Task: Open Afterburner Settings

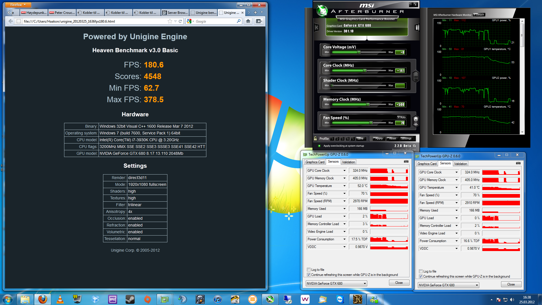Action: tap(406, 138)
